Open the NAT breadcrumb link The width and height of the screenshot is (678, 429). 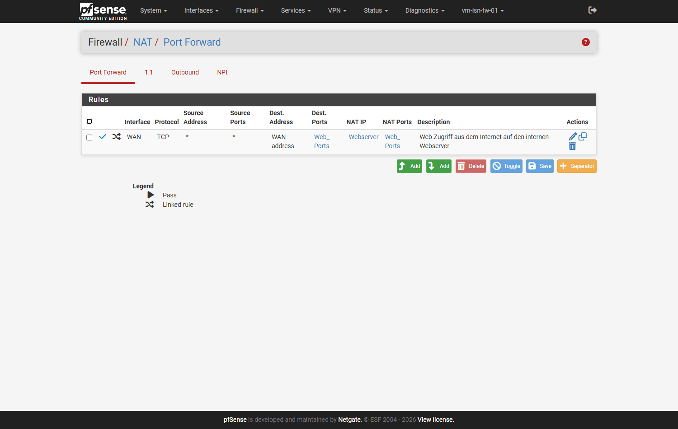[143, 42]
